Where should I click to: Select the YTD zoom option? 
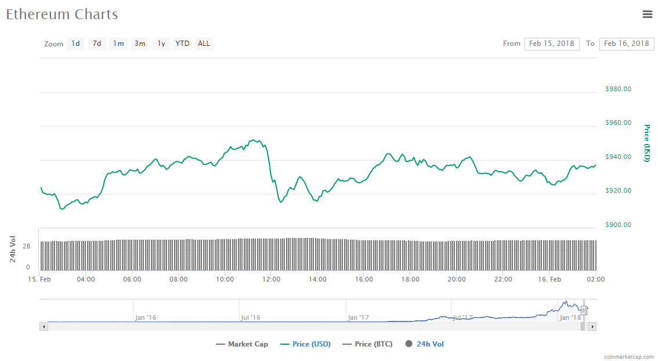182,44
